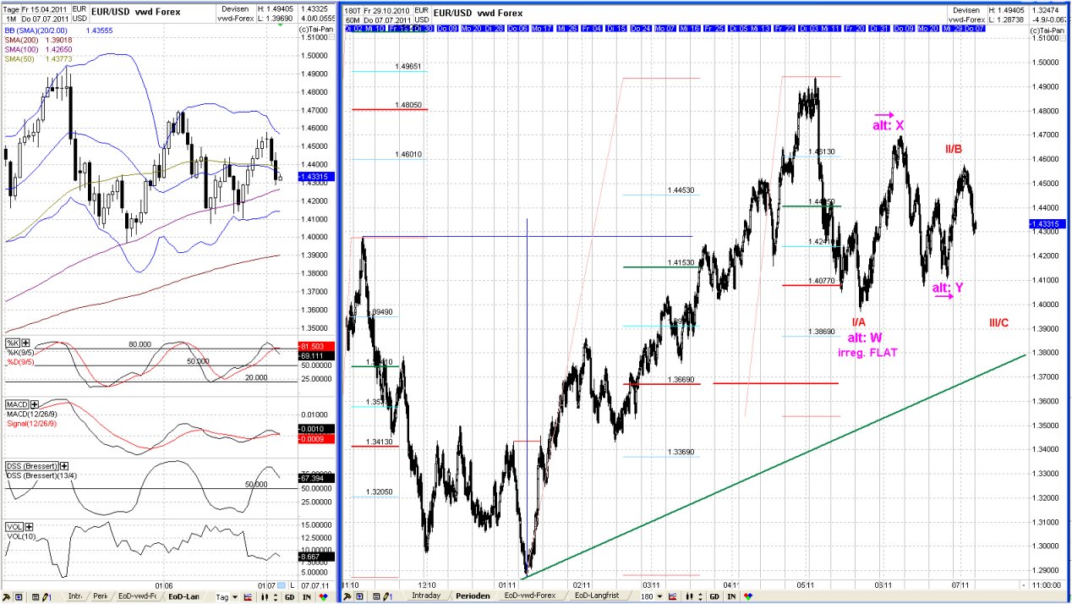Toggle the GD moving-average button on the left chart

(291, 596)
